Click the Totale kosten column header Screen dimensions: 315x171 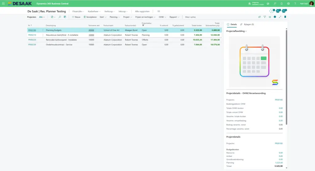(197, 25)
